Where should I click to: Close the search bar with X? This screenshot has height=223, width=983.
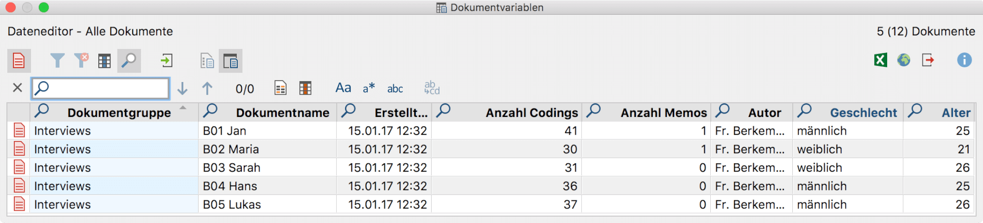click(18, 88)
